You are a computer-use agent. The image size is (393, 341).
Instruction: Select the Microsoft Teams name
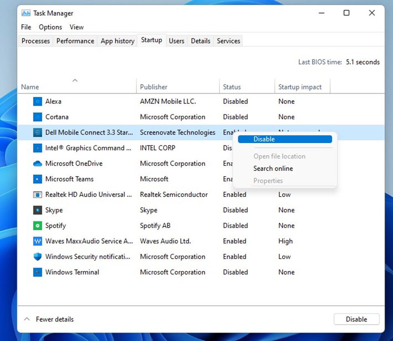69,179
